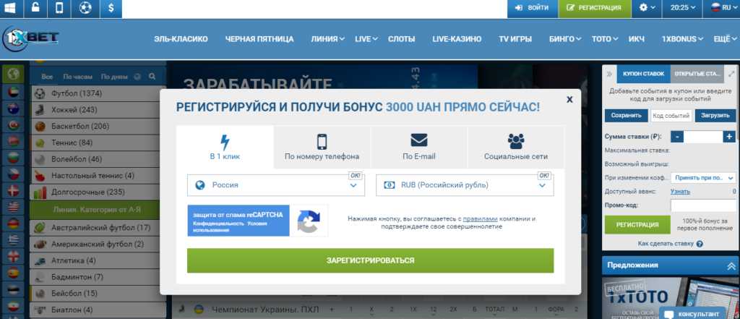Image resolution: width=740 pixels, height=319 pixels.
Task: Click the reCAPTCHA logo icon
Action: tap(309, 221)
